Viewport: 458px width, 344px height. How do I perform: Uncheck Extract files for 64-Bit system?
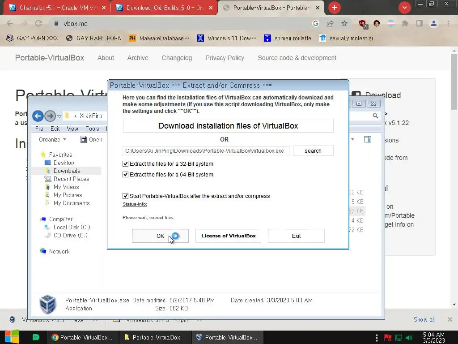(x=125, y=175)
